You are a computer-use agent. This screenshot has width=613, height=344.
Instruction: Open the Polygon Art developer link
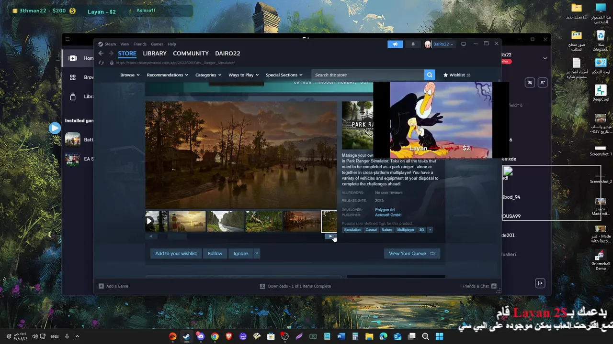tap(385, 210)
